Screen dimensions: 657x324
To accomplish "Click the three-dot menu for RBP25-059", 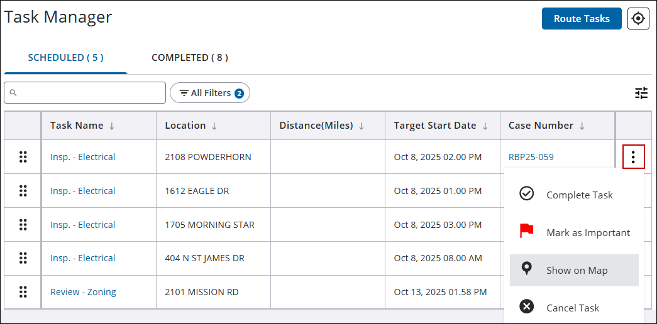I will [633, 157].
